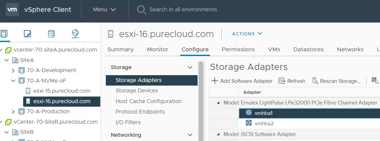This screenshot has width=380, height=141.
Task: Click Add Software Adapter
Action: coord(242,81)
